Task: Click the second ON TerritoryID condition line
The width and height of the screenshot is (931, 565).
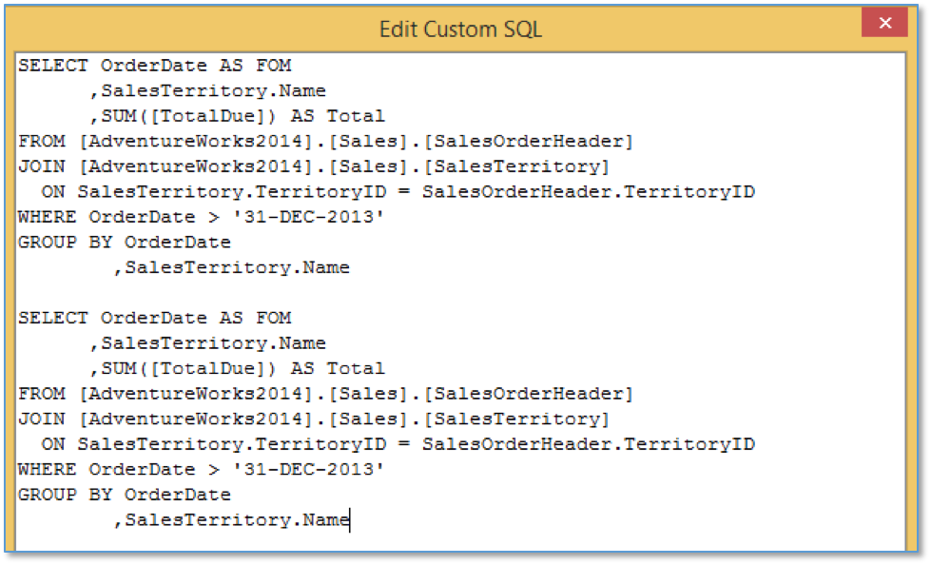Action: (398, 444)
